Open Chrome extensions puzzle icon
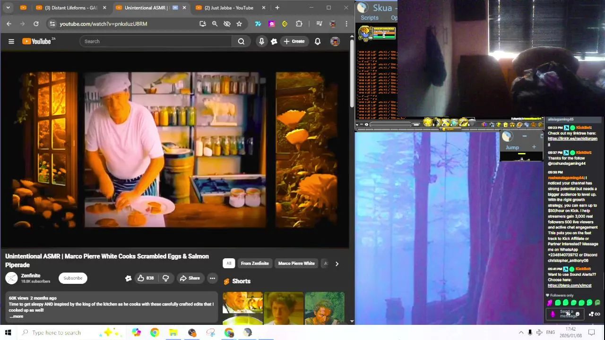Image resolution: width=605 pixels, height=340 pixels. click(x=299, y=24)
